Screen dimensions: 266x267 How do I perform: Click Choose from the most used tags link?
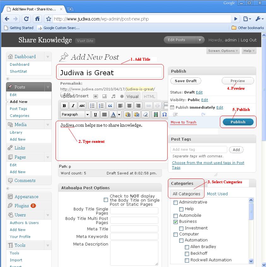pos(208,165)
